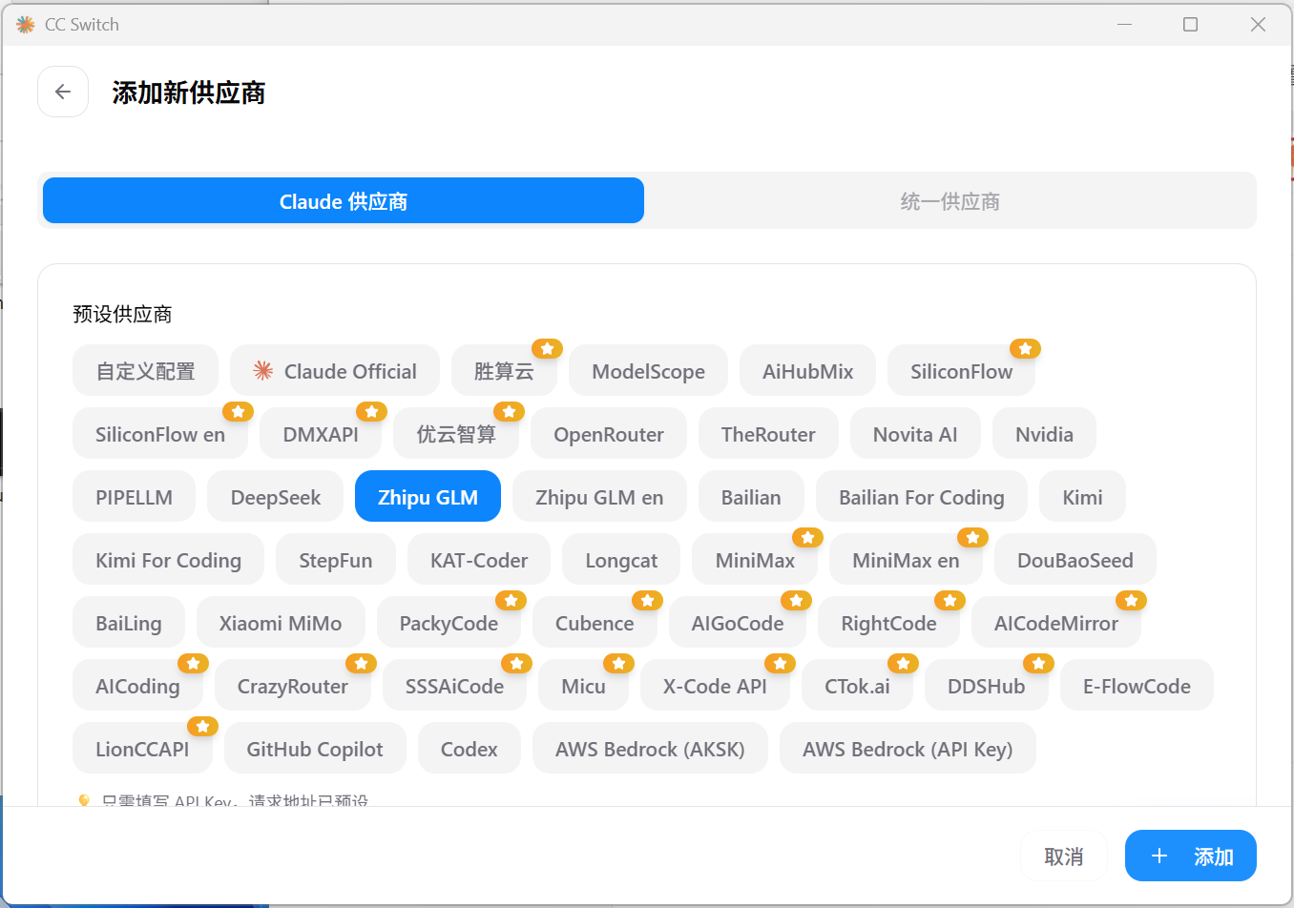Pick GitHub Copilot provider
This screenshot has width=1294, height=908.
click(315, 748)
